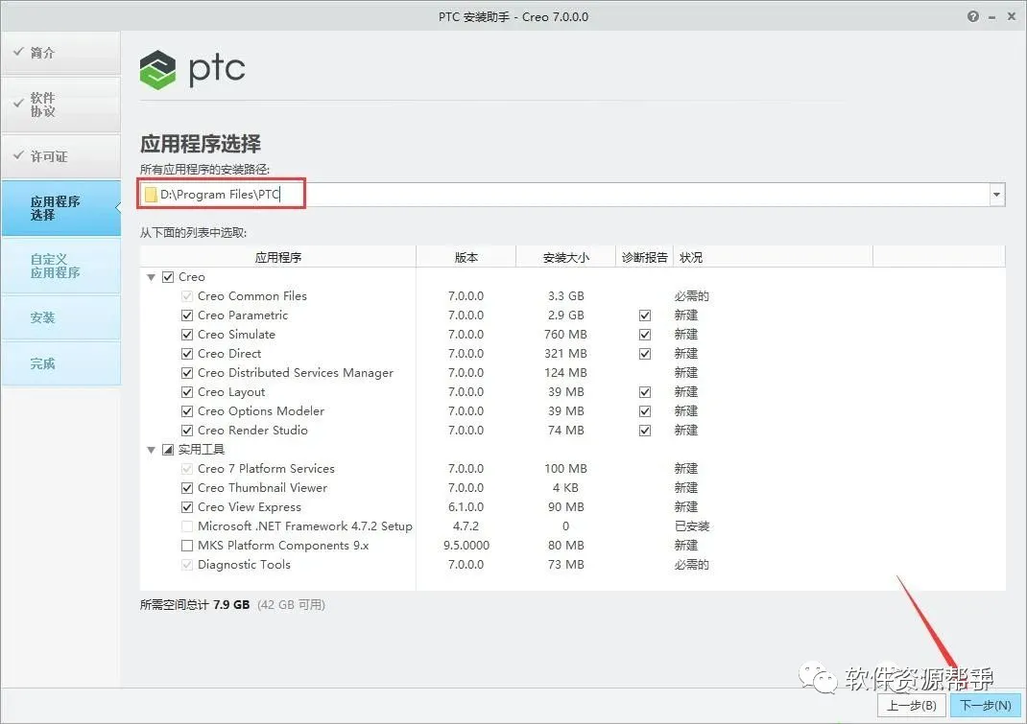Select the Diagnostic Tools row

(x=572, y=564)
